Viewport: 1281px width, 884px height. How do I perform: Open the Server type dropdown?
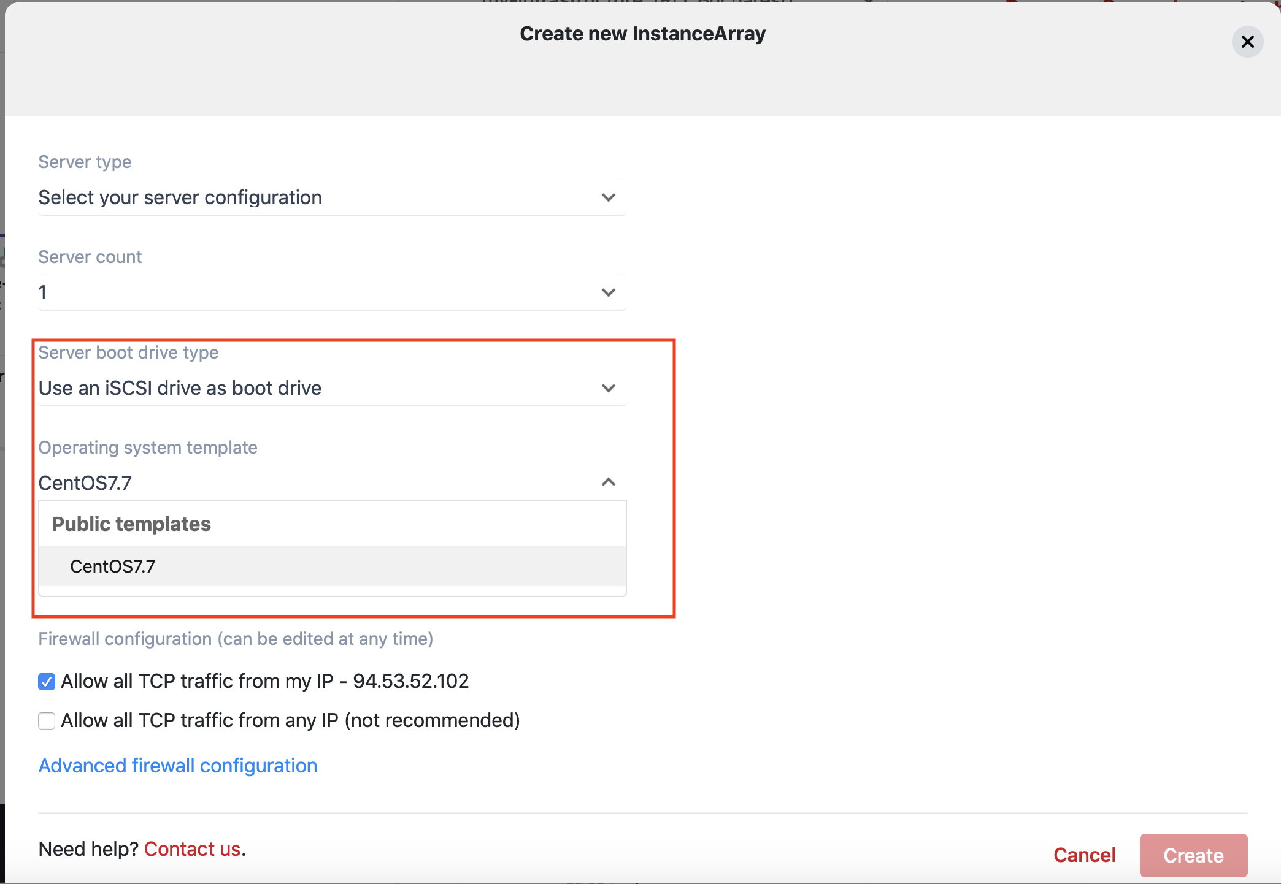[x=332, y=197]
